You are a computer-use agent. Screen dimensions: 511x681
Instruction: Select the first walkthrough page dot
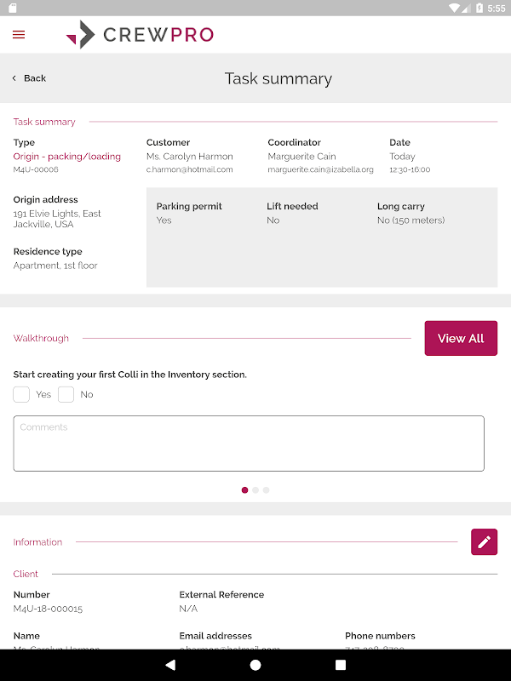(245, 490)
